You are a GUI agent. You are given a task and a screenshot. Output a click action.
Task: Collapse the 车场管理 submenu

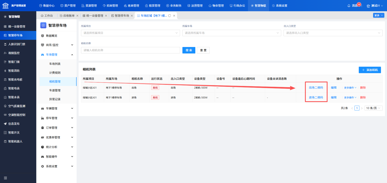pyautogui.click(x=57, y=54)
